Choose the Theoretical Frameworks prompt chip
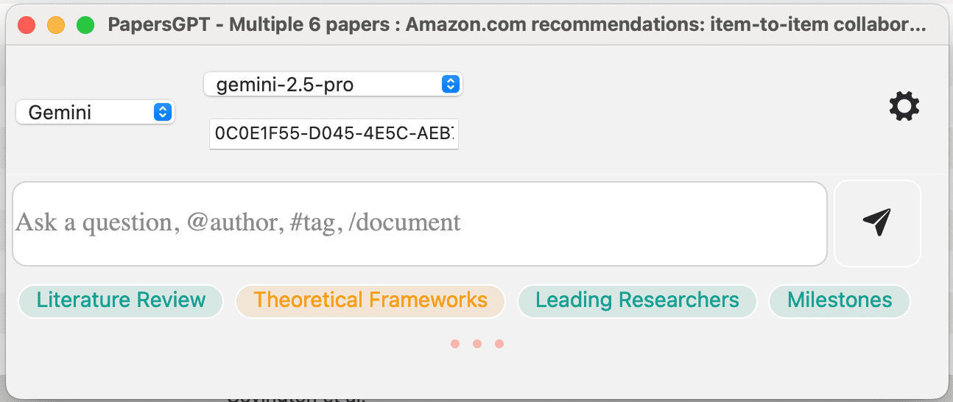This screenshot has height=402, width=953. [x=370, y=300]
